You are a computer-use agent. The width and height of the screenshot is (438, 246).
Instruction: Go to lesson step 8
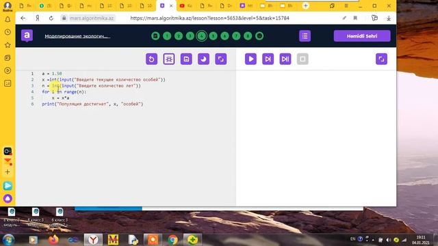(x=248, y=36)
